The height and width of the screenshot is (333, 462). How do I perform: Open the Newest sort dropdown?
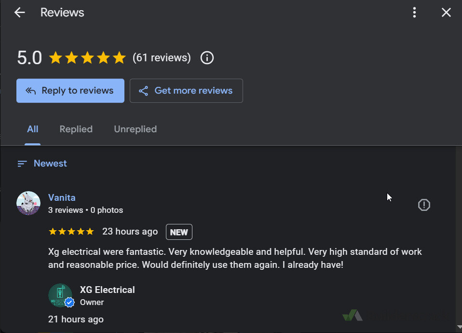(42, 164)
